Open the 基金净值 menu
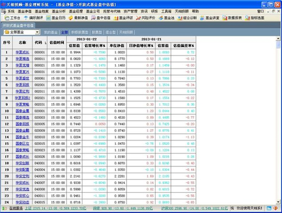The height and width of the screenshot is (213, 282). pyautogui.click(x=25, y=11)
